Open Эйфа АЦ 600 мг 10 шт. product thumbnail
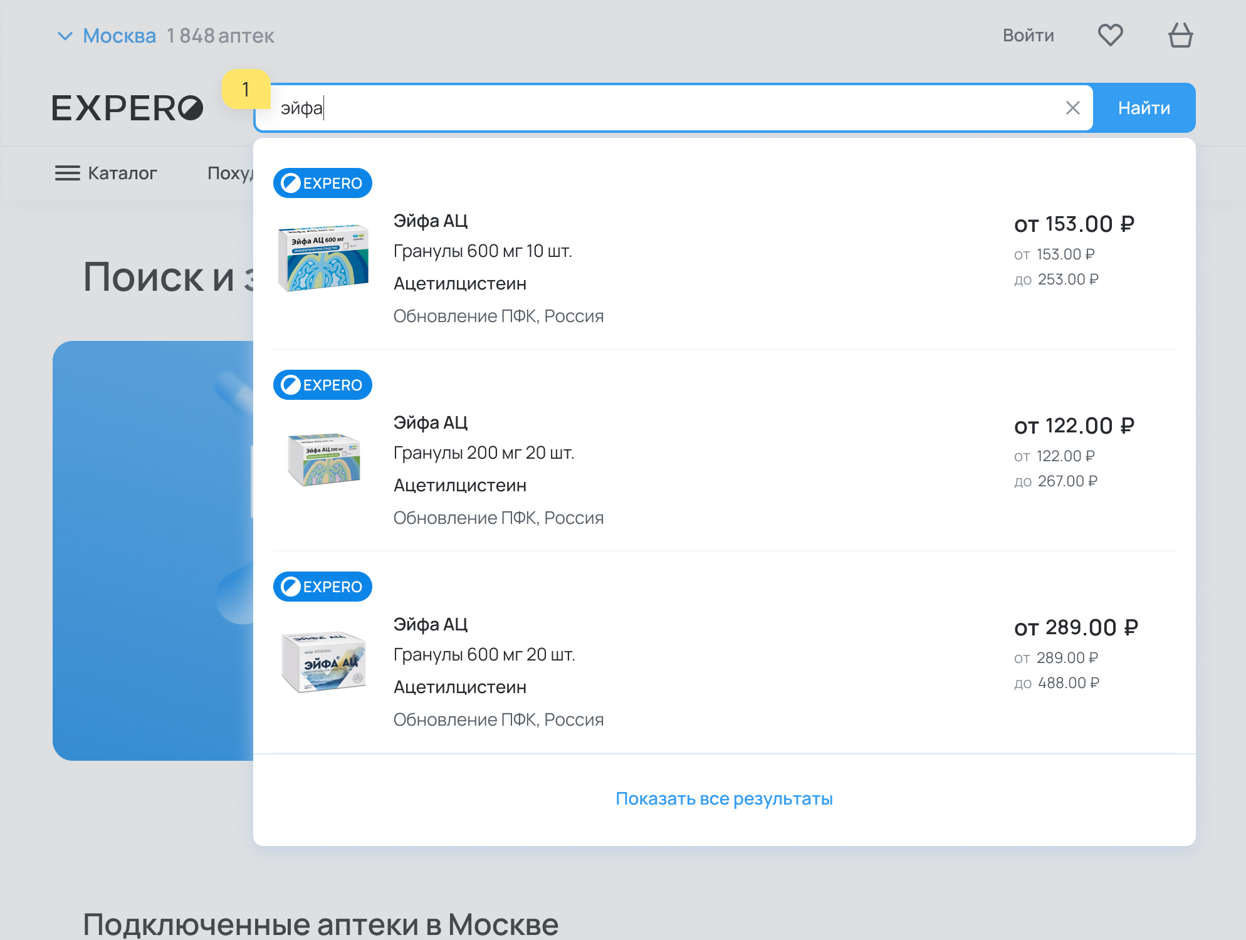This screenshot has width=1246, height=940. tap(323, 257)
